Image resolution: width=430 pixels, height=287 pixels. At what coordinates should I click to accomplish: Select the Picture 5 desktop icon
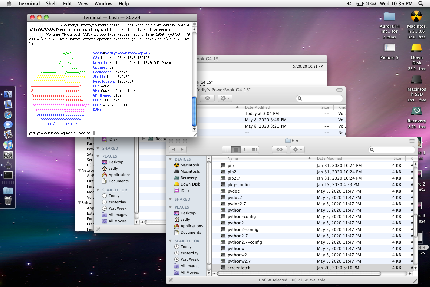tap(389, 51)
